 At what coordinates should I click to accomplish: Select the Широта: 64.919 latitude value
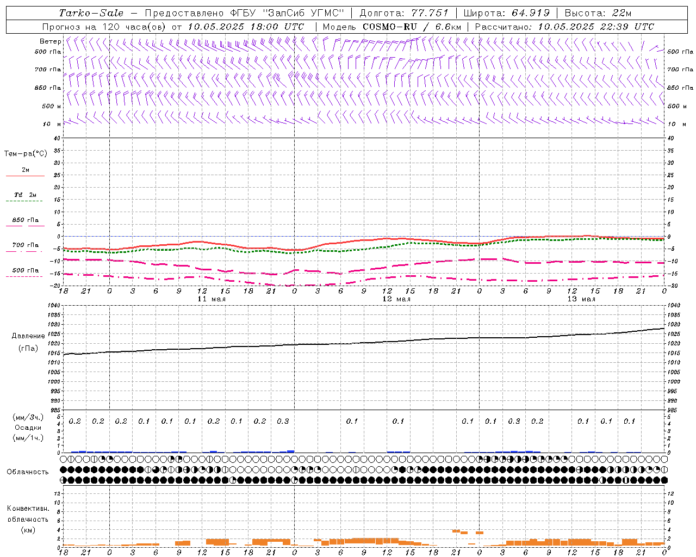pyautogui.click(x=507, y=13)
